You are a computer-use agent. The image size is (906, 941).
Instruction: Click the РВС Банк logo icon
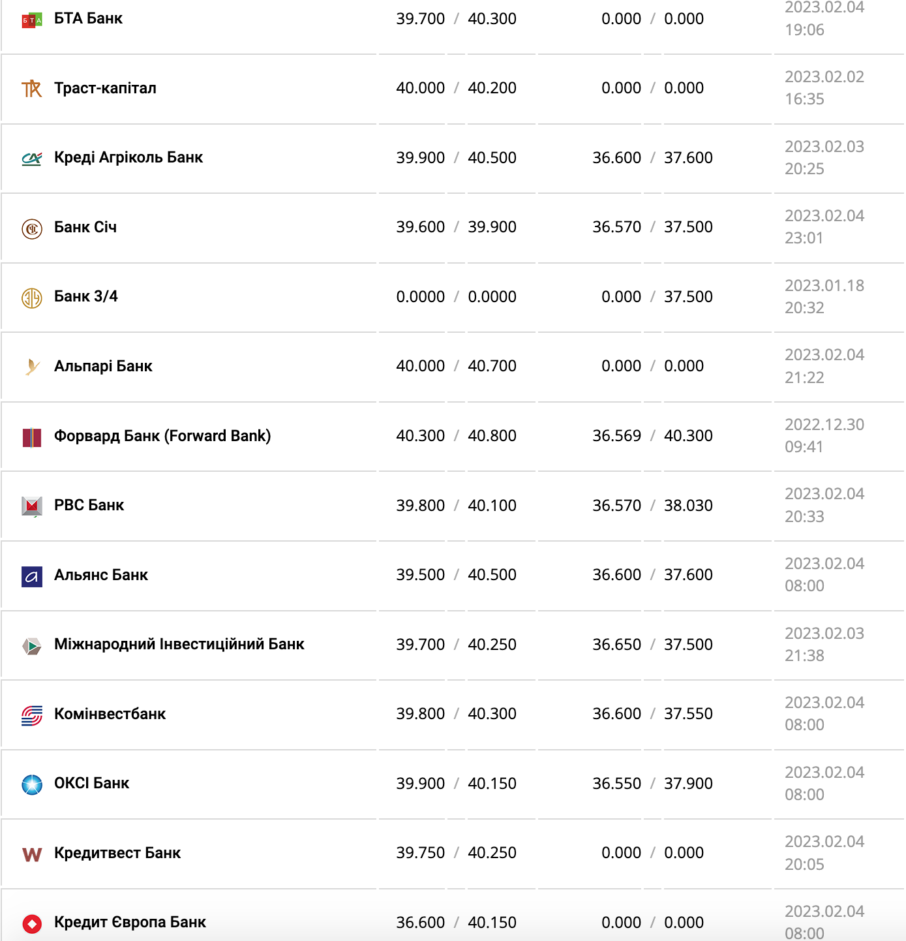point(31,506)
